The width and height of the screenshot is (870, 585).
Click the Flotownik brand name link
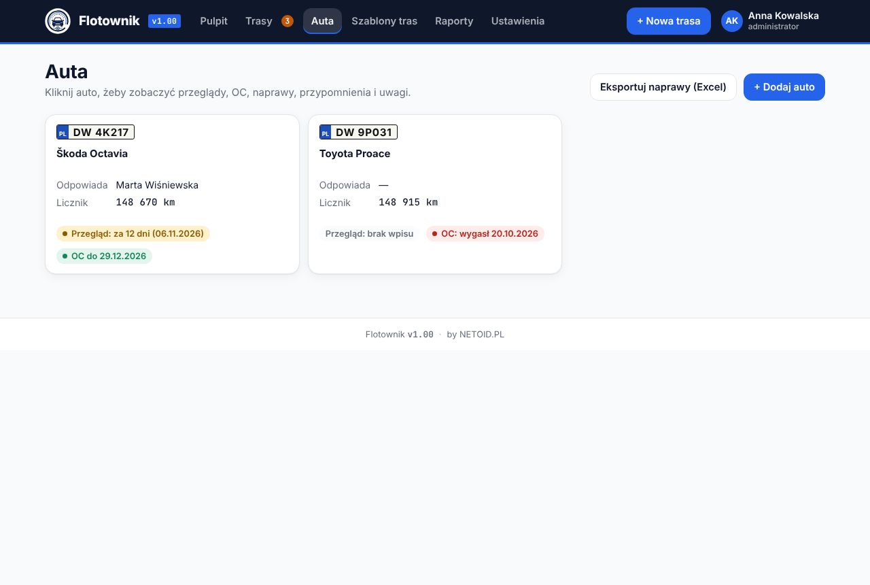click(x=109, y=21)
